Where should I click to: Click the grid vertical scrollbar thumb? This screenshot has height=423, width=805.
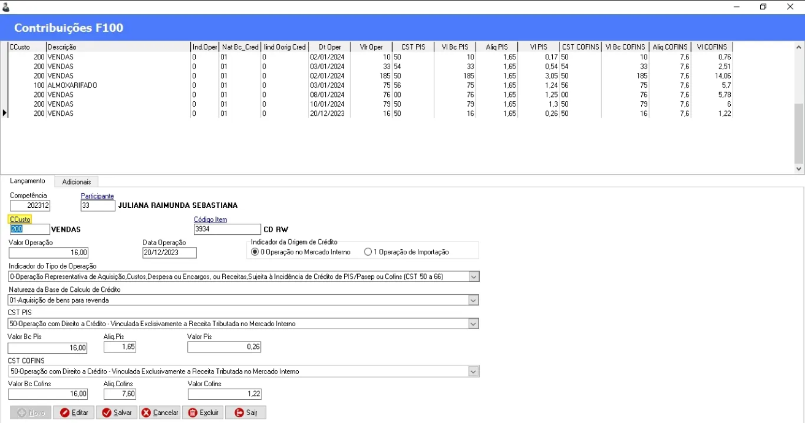[799, 133]
